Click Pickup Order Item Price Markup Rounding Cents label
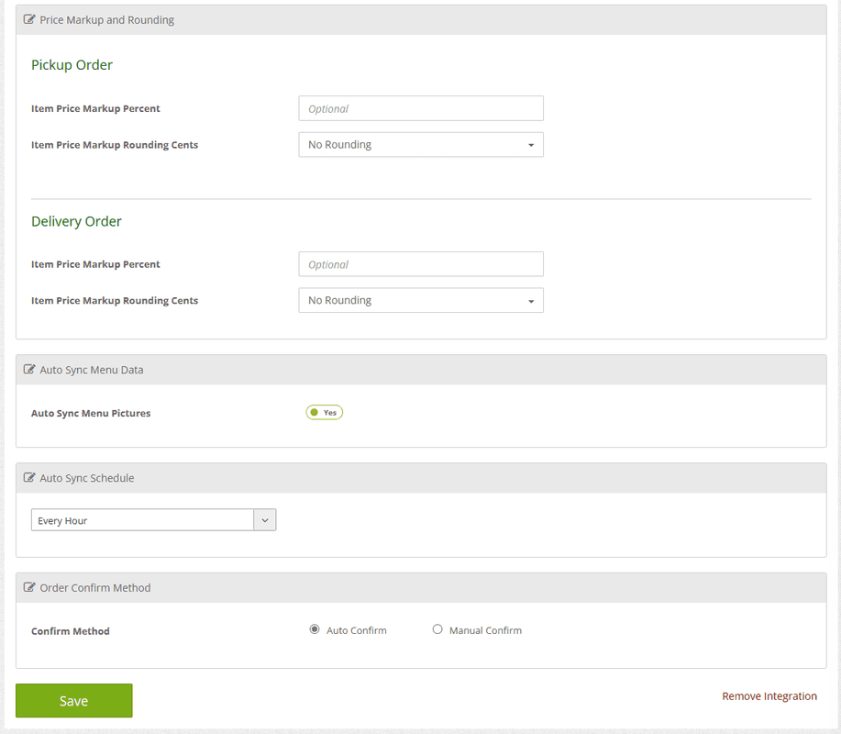Viewport: 841px width, 734px height. click(115, 145)
